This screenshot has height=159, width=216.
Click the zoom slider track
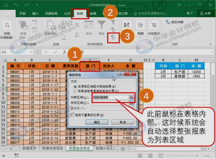pyautogui.click(x=182, y=156)
